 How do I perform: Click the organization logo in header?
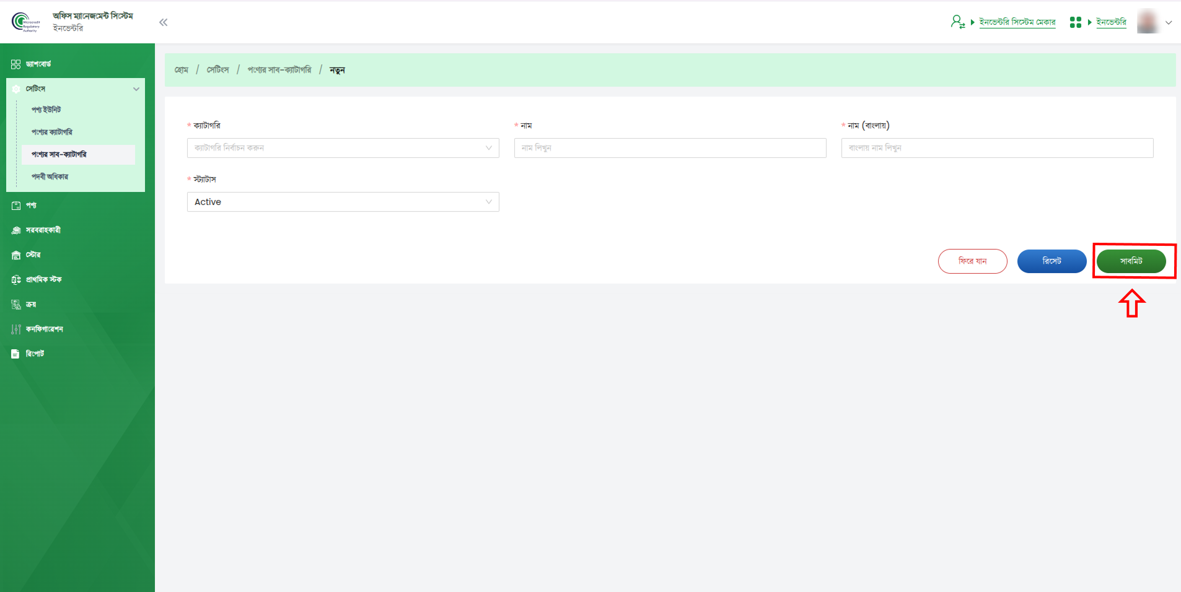pyautogui.click(x=25, y=22)
